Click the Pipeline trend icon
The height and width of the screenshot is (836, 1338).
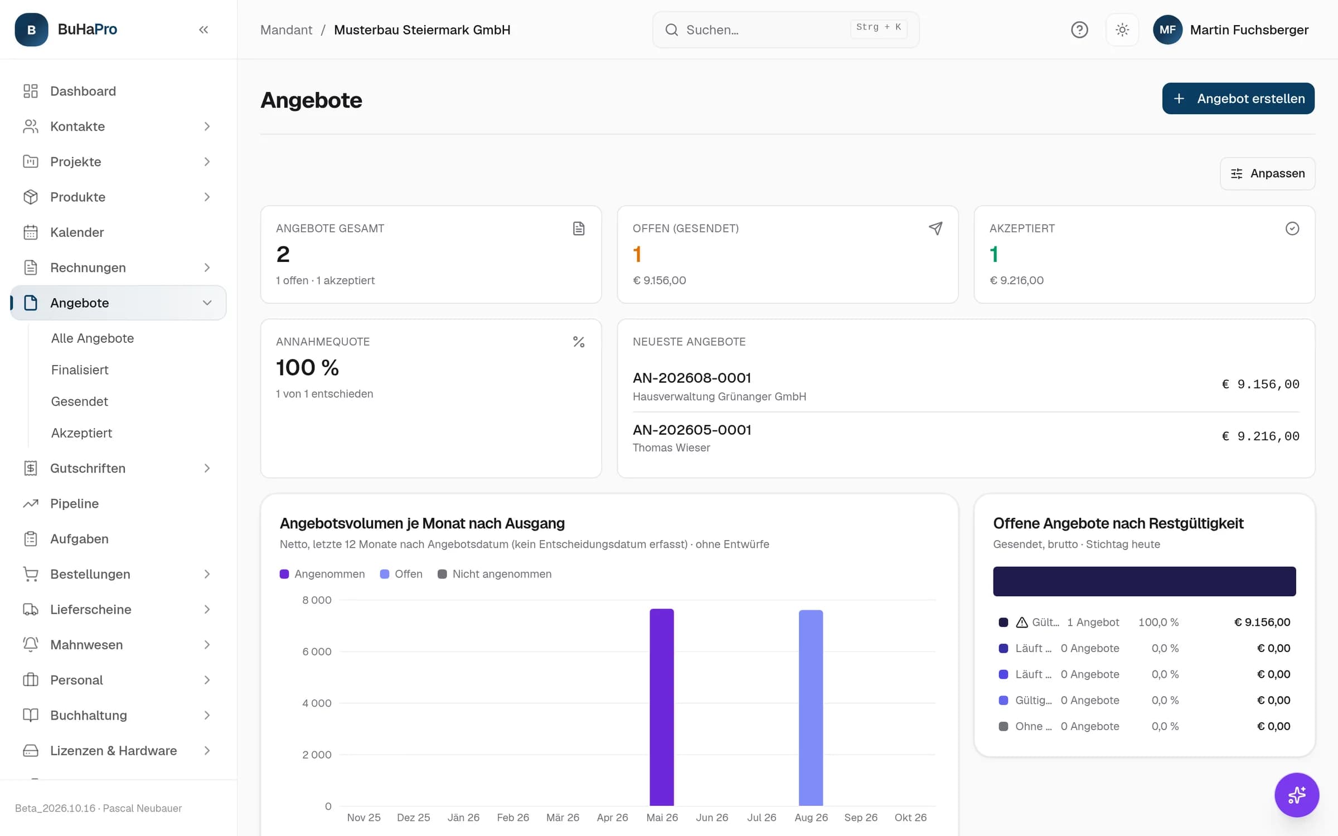pos(31,503)
